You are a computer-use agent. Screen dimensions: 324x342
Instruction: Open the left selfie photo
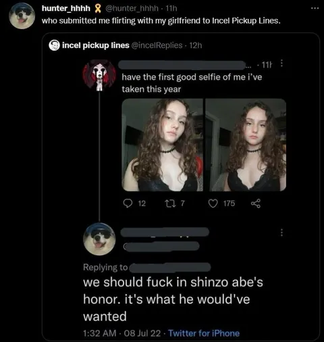click(163, 145)
